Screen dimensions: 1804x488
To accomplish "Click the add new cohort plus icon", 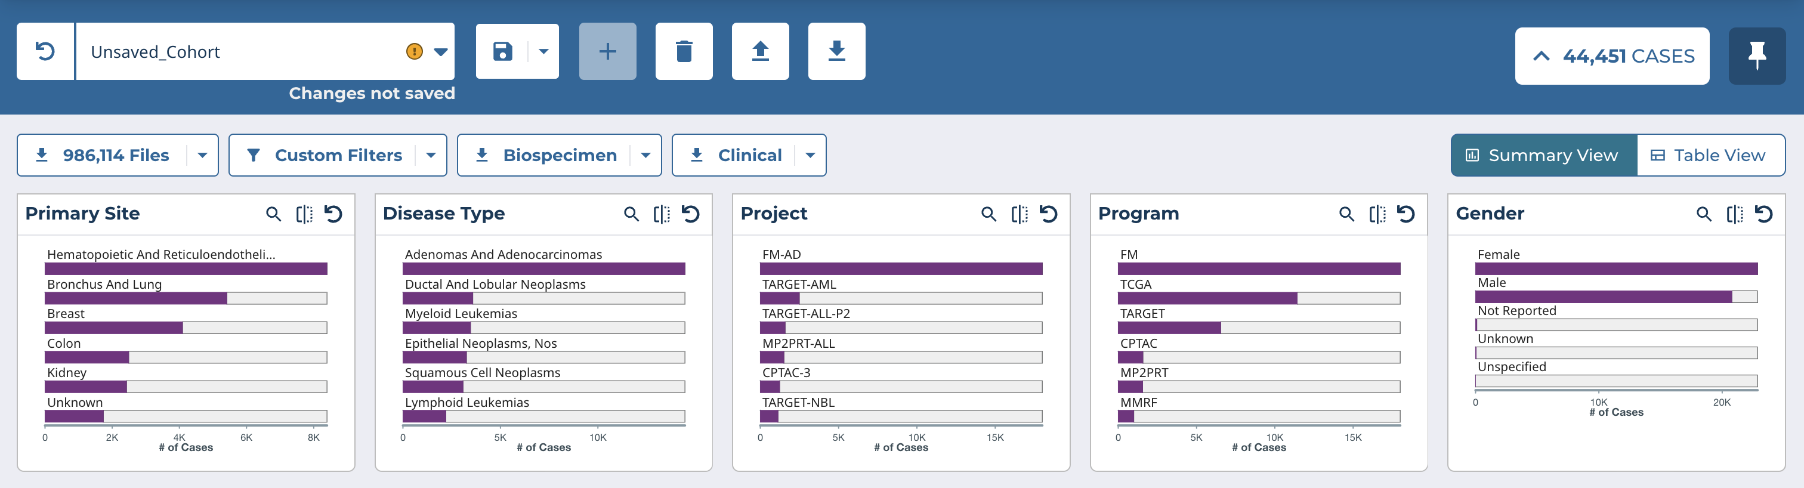I will click(607, 51).
